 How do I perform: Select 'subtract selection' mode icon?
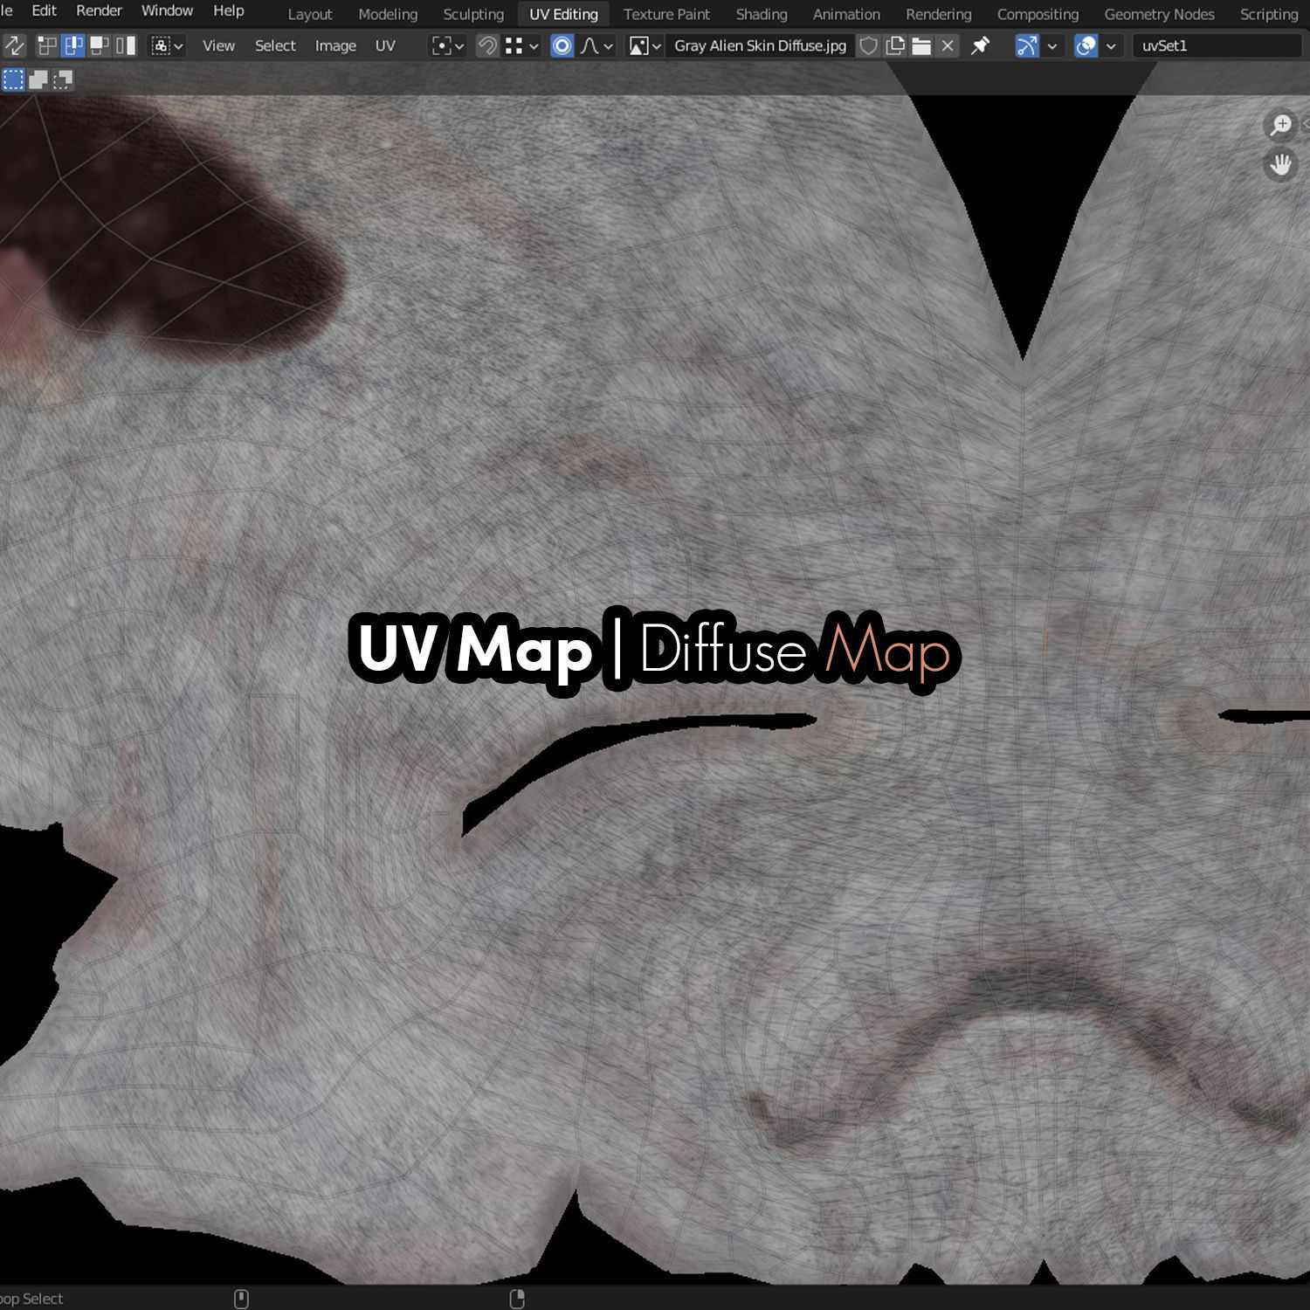(63, 80)
